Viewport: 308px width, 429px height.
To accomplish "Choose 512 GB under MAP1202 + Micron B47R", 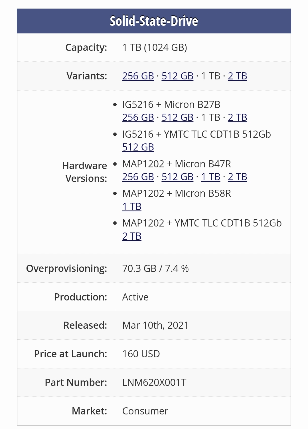I will (x=177, y=177).
